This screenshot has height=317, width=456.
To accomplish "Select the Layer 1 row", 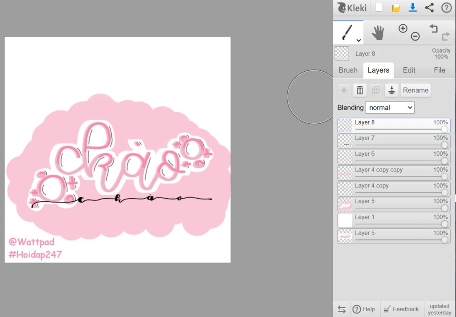I will 394,220.
